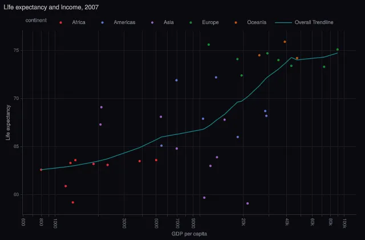Click the 'continent' legend title
365x240 pixels.
(36, 21)
